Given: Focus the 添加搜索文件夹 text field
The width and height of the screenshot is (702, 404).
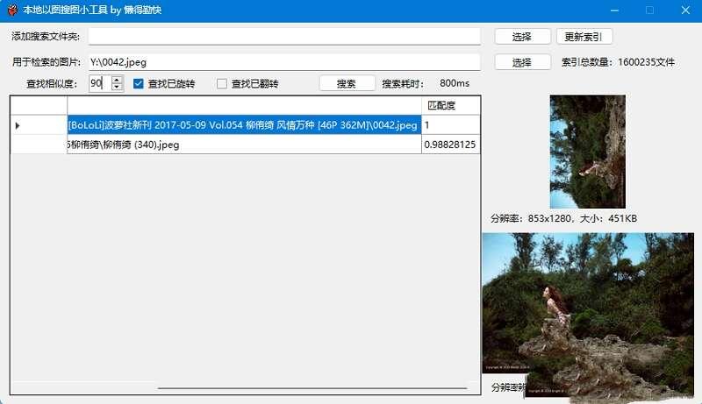Looking at the screenshot, I should coord(283,37).
